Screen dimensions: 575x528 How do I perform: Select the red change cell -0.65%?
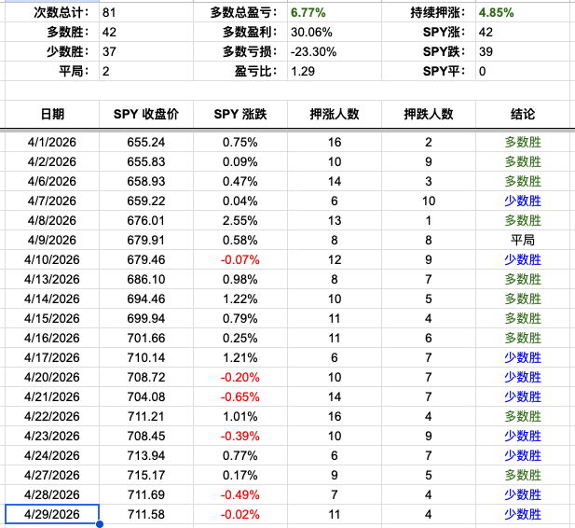click(240, 396)
